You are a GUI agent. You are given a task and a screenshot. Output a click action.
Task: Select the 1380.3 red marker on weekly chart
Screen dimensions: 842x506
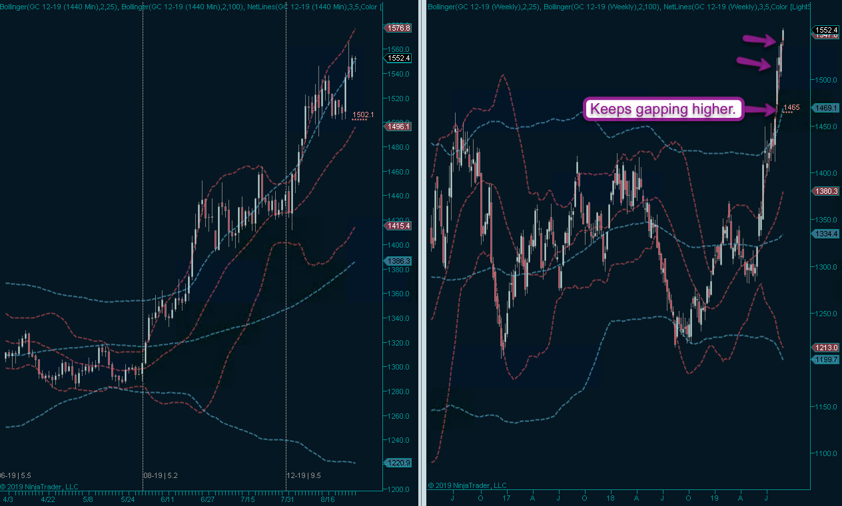click(826, 192)
